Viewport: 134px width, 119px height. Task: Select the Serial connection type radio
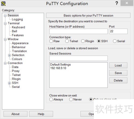coord(115,41)
